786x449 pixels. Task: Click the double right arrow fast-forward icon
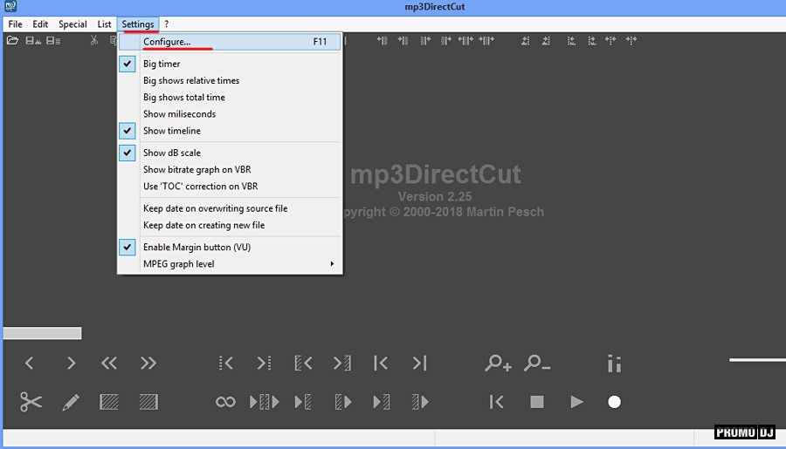point(148,364)
